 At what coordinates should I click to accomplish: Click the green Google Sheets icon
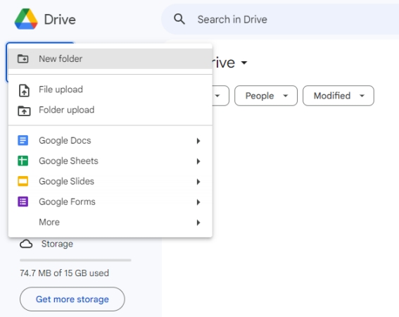tap(23, 161)
